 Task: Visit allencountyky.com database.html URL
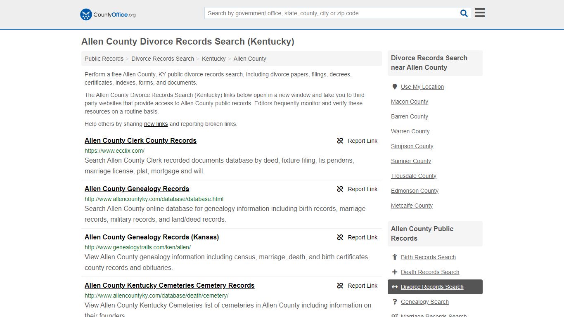coord(154,199)
